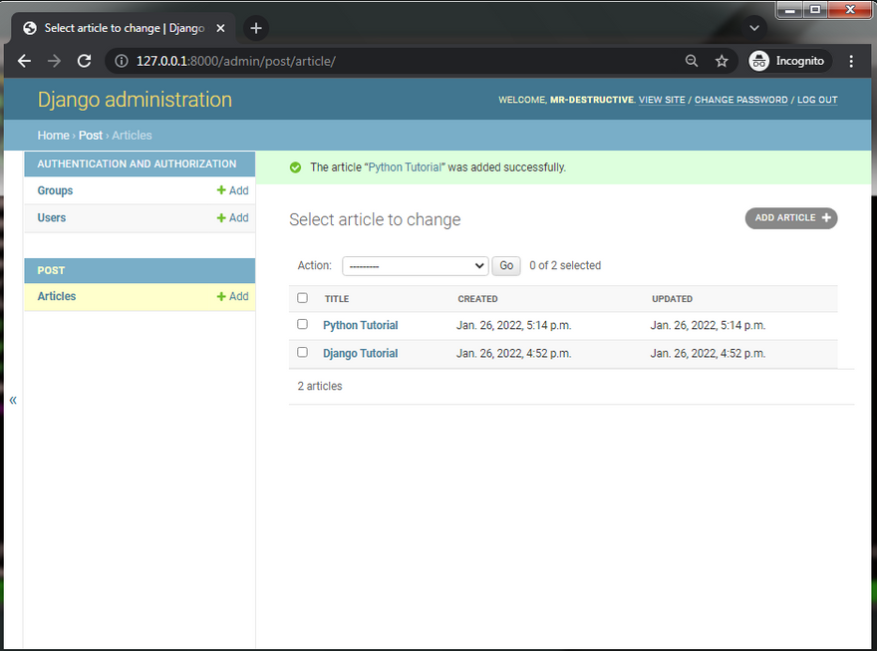877x651 pixels.
Task: Collapse the admin sidebar with the « toggle
Action: pyautogui.click(x=13, y=400)
